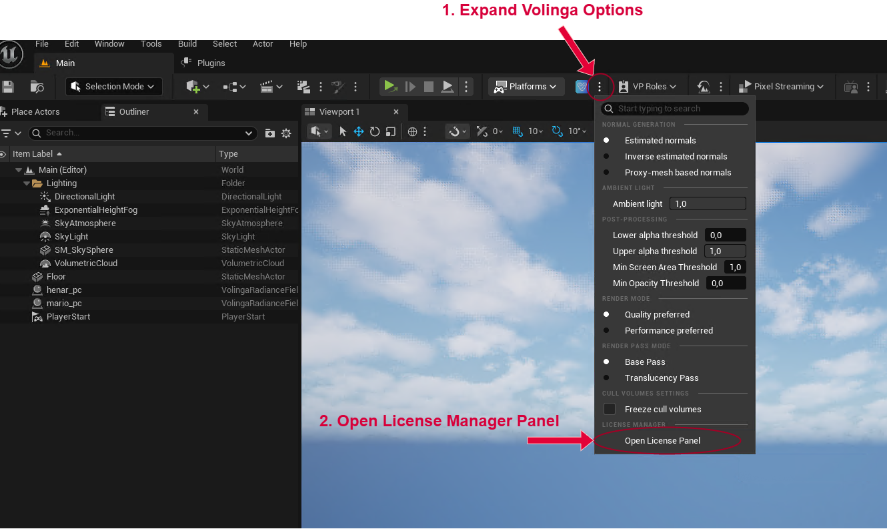Image resolution: width=887 pixels, height=529 pixels.
Task: Open the Build menu
Action: pyautogui.click(x=187, y=44)
